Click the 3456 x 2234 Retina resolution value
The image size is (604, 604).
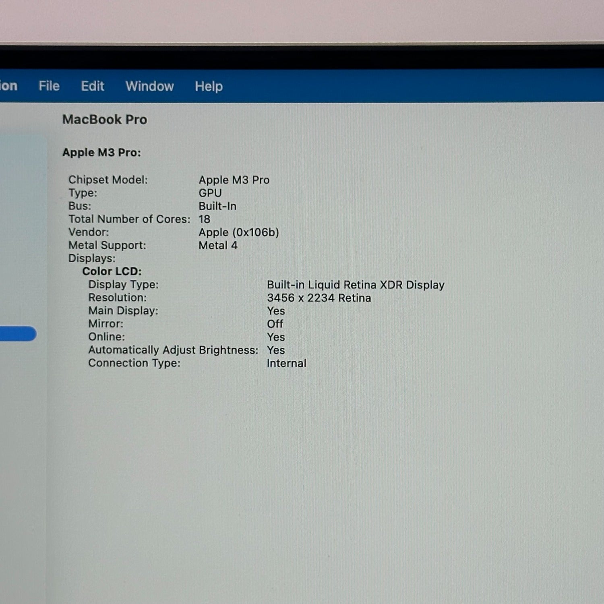pyautogui.click(x=319, y=298)
